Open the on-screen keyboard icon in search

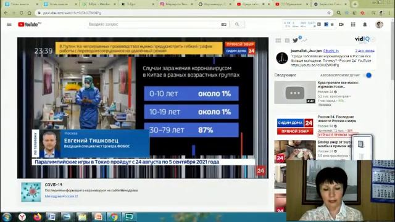223,25
